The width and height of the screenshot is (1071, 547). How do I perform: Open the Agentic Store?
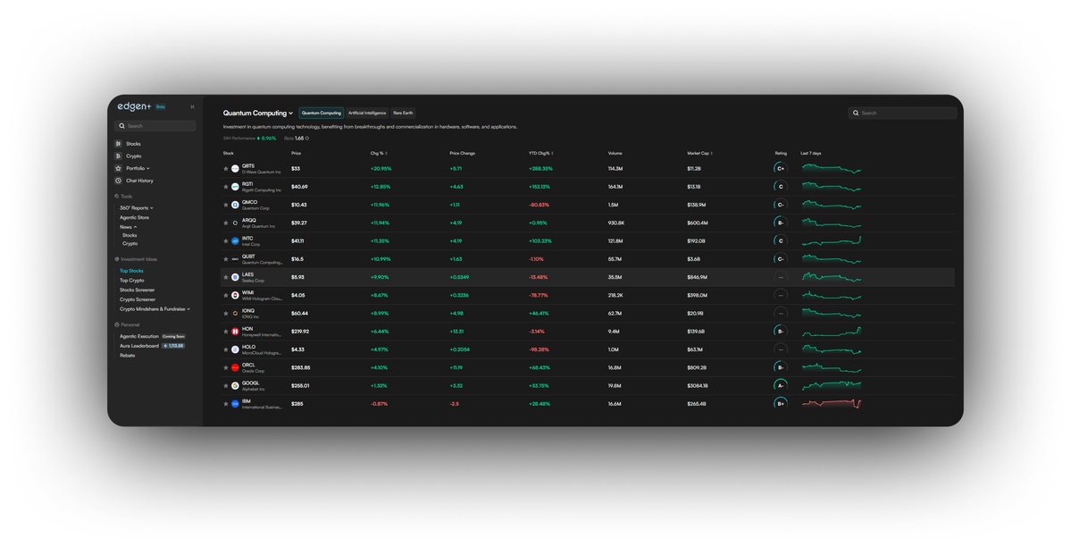135,217
